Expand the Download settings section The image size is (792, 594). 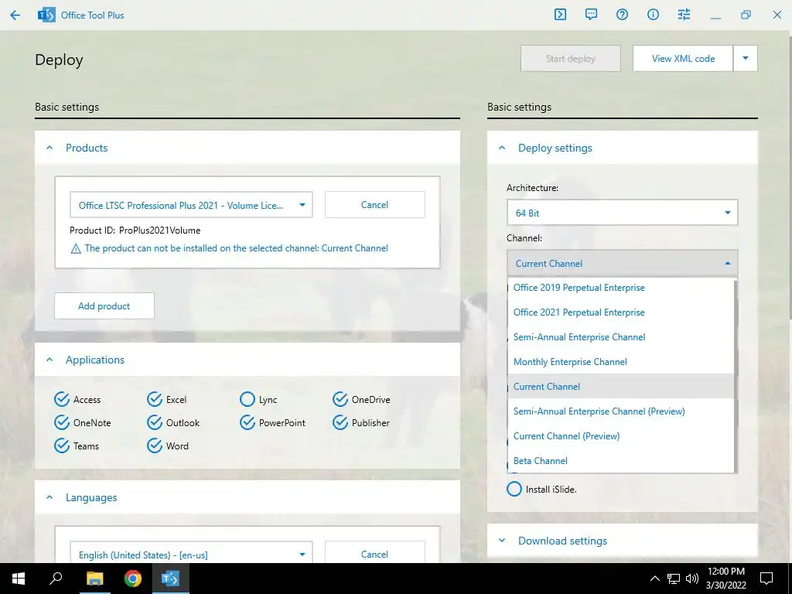[x=502, y=541]
